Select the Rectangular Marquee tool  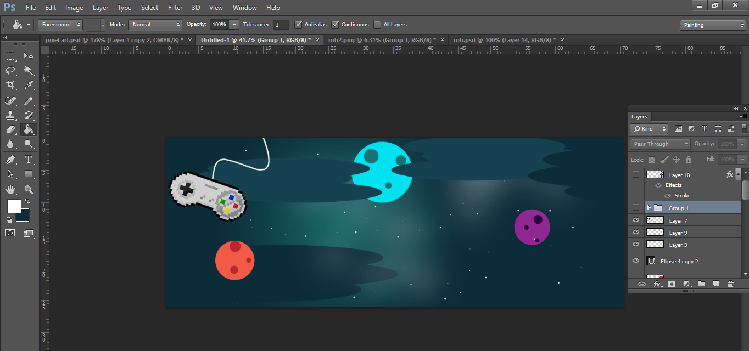[x=10, y=56]
